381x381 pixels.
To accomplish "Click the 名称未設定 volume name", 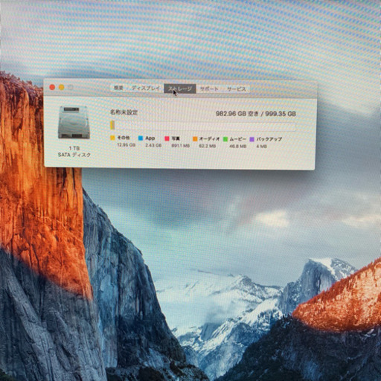I will coord(124,112).
